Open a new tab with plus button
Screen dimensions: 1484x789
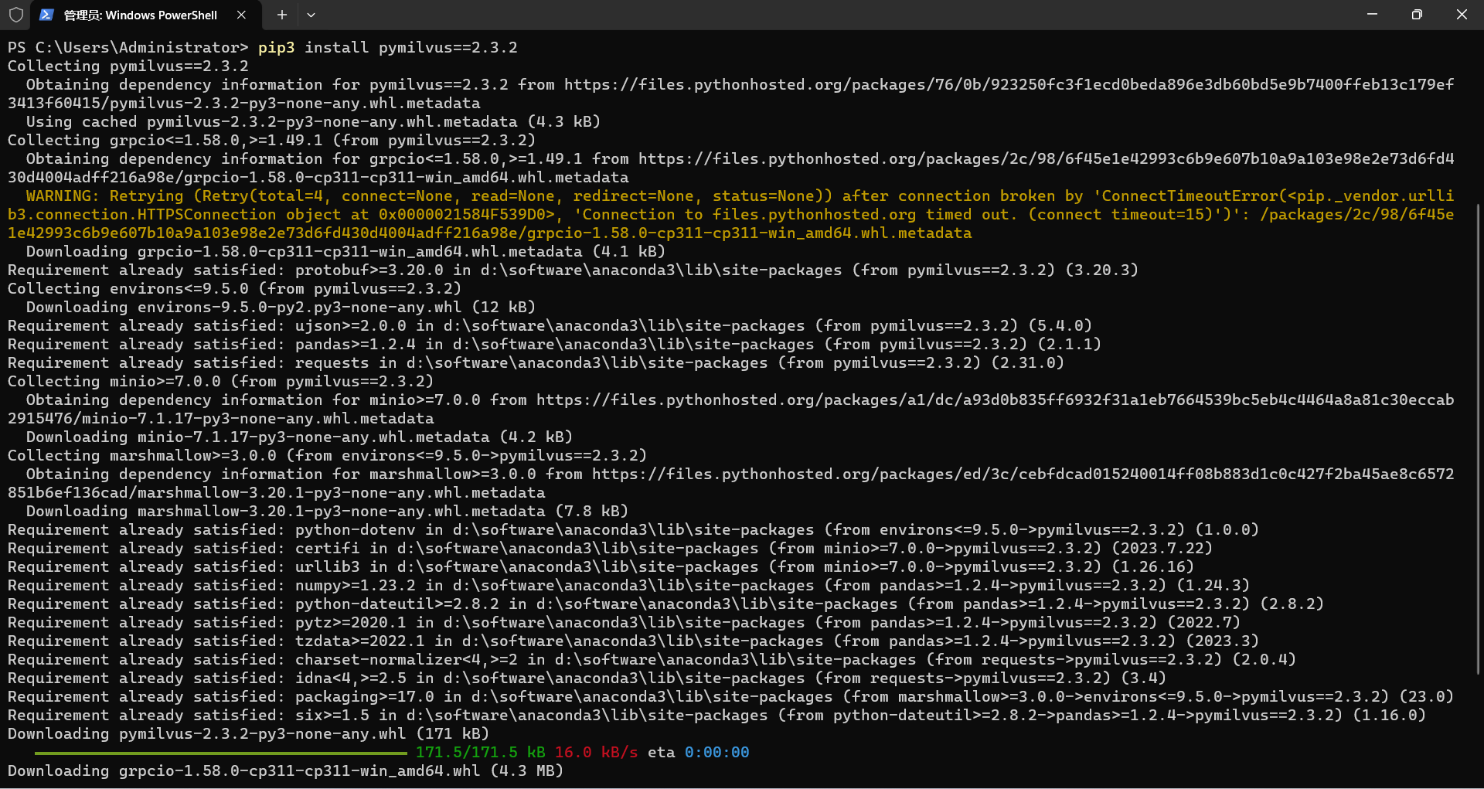(282, 15)
